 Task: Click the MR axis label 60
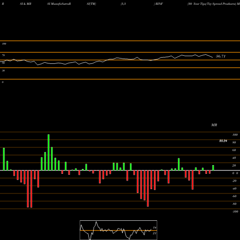tap(234, 150)
